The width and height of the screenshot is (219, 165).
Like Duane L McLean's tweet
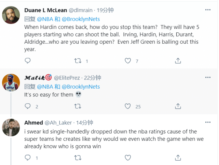click(x=128, y=61)
